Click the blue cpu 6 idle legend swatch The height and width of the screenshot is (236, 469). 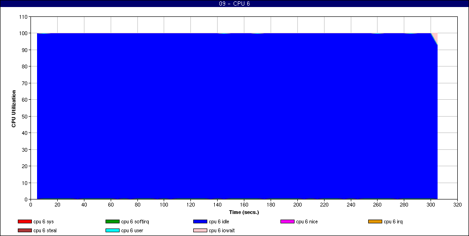(x=200, y=221)
